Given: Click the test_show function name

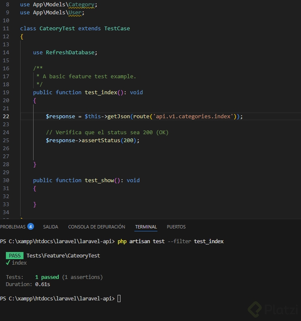Looking at the screenshot, I should (99, 180).
